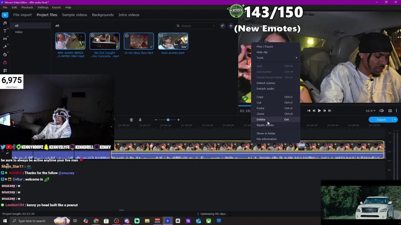
Task: Select the best pranks.mp4 thumbnail
Action: point(173,41)
